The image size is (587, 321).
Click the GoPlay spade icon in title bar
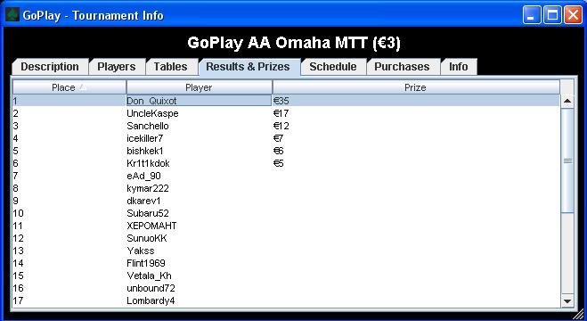[12, 15]
